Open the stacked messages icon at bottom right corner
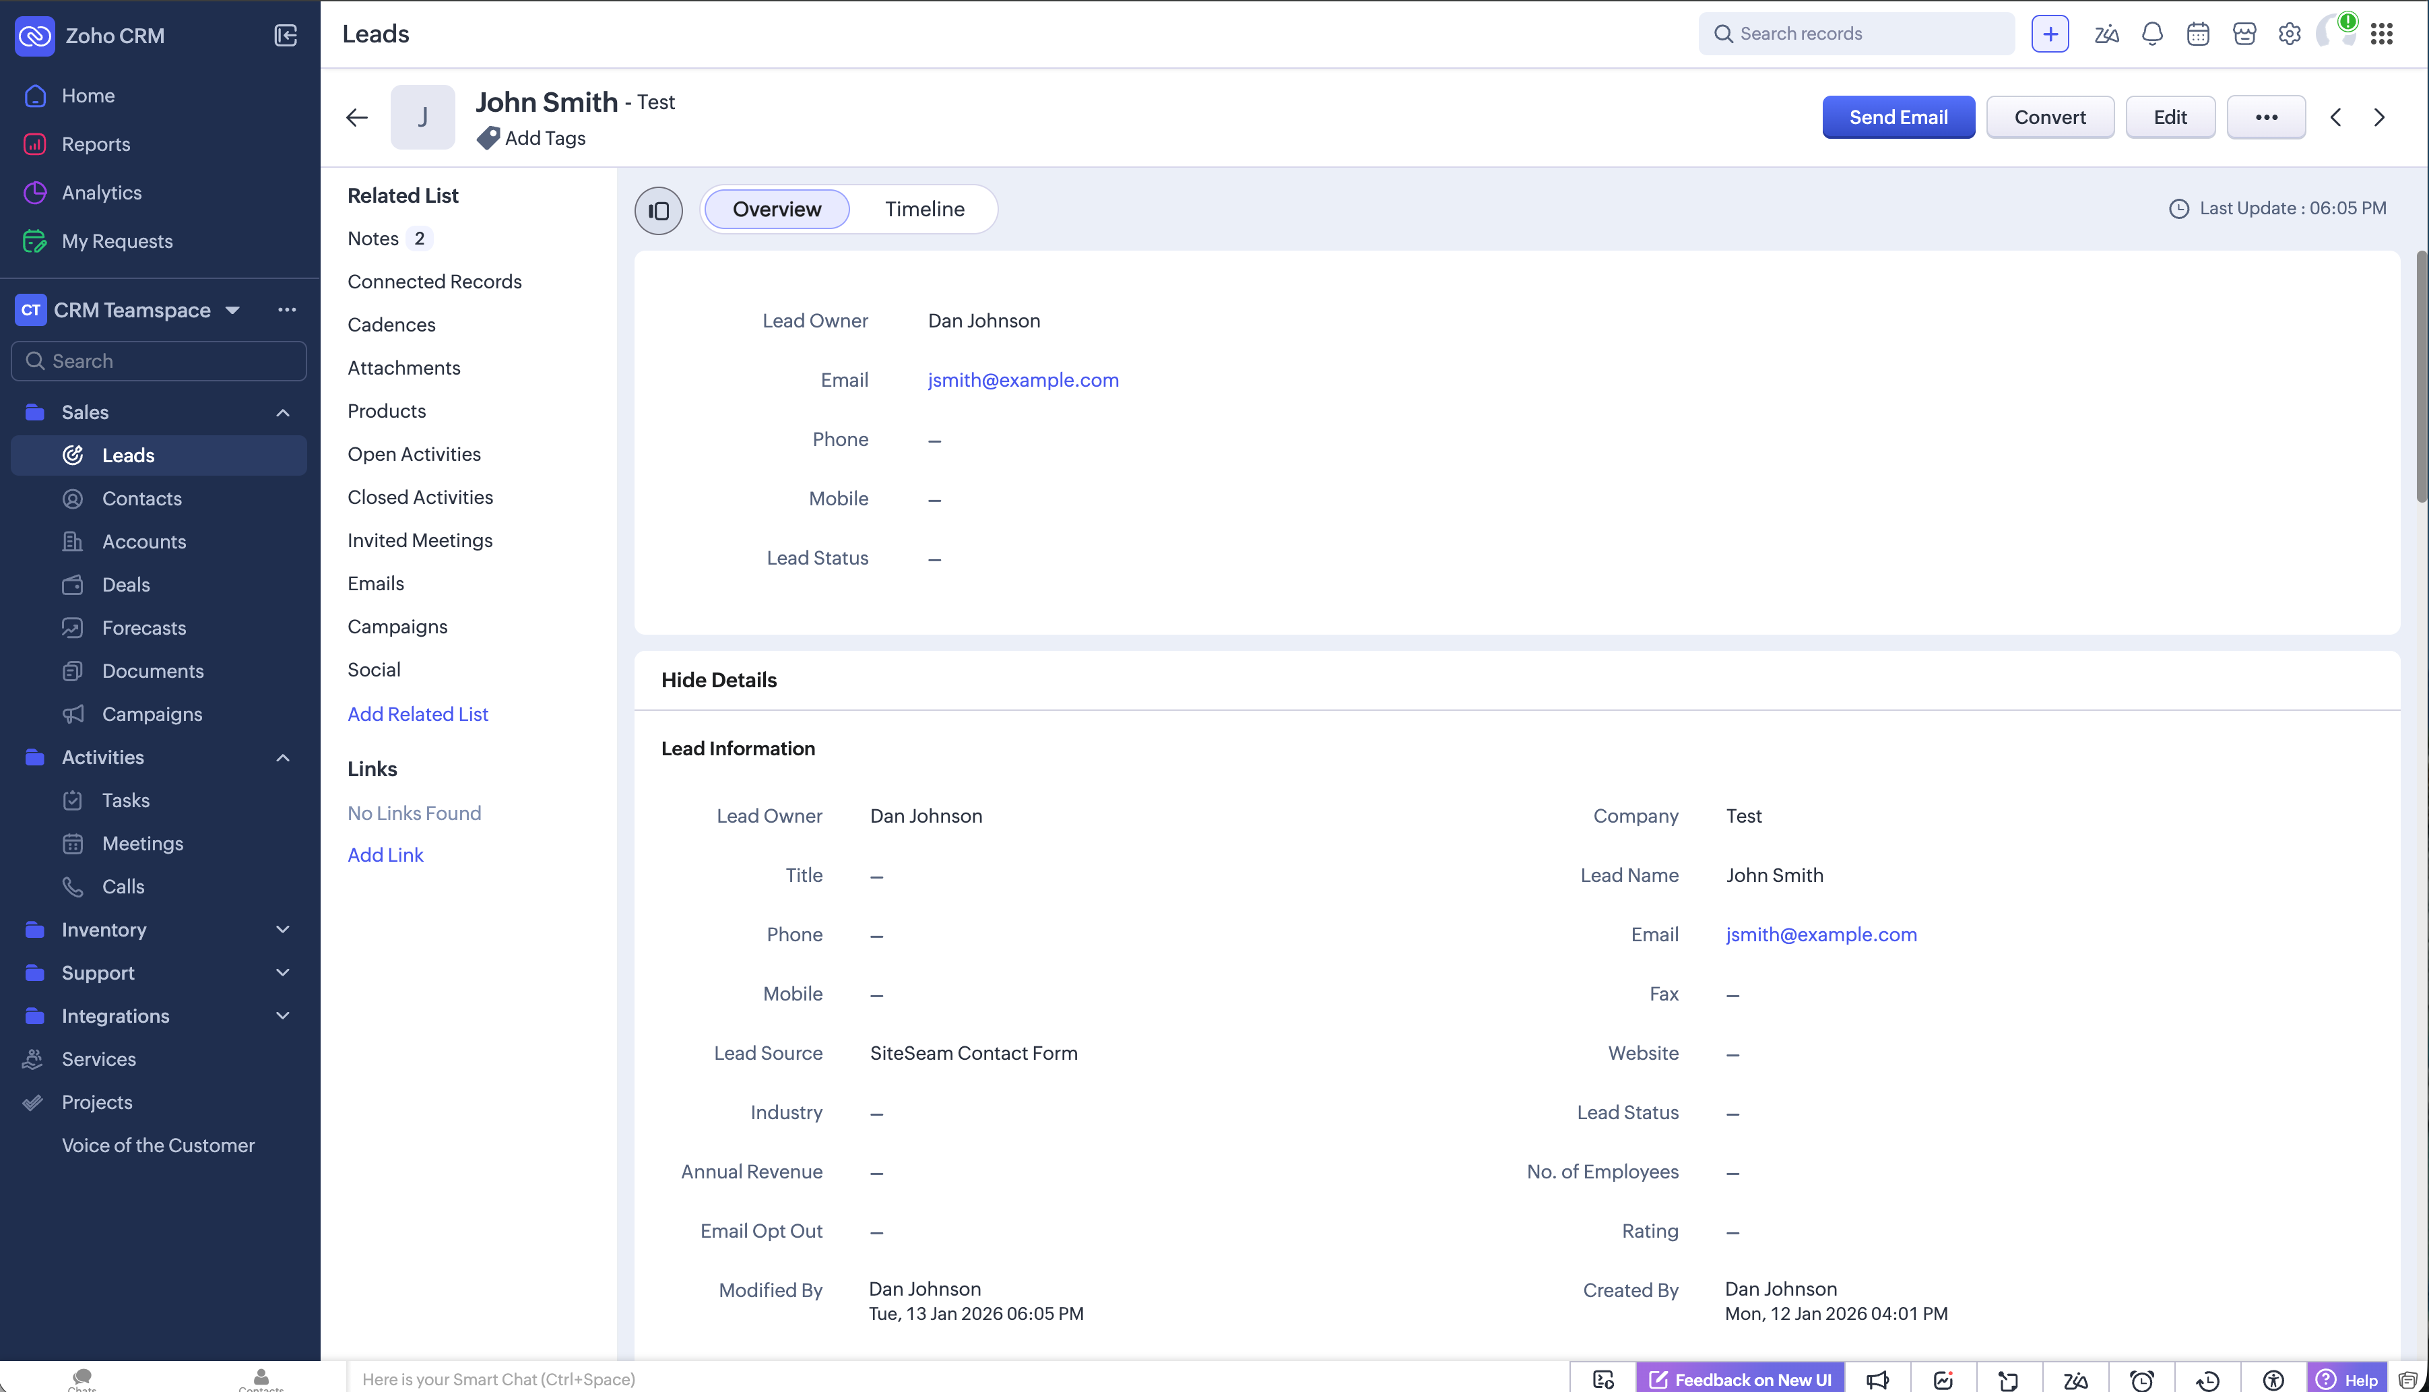This screenshot has width=2429, height=1392. tap(2408, 1380)
